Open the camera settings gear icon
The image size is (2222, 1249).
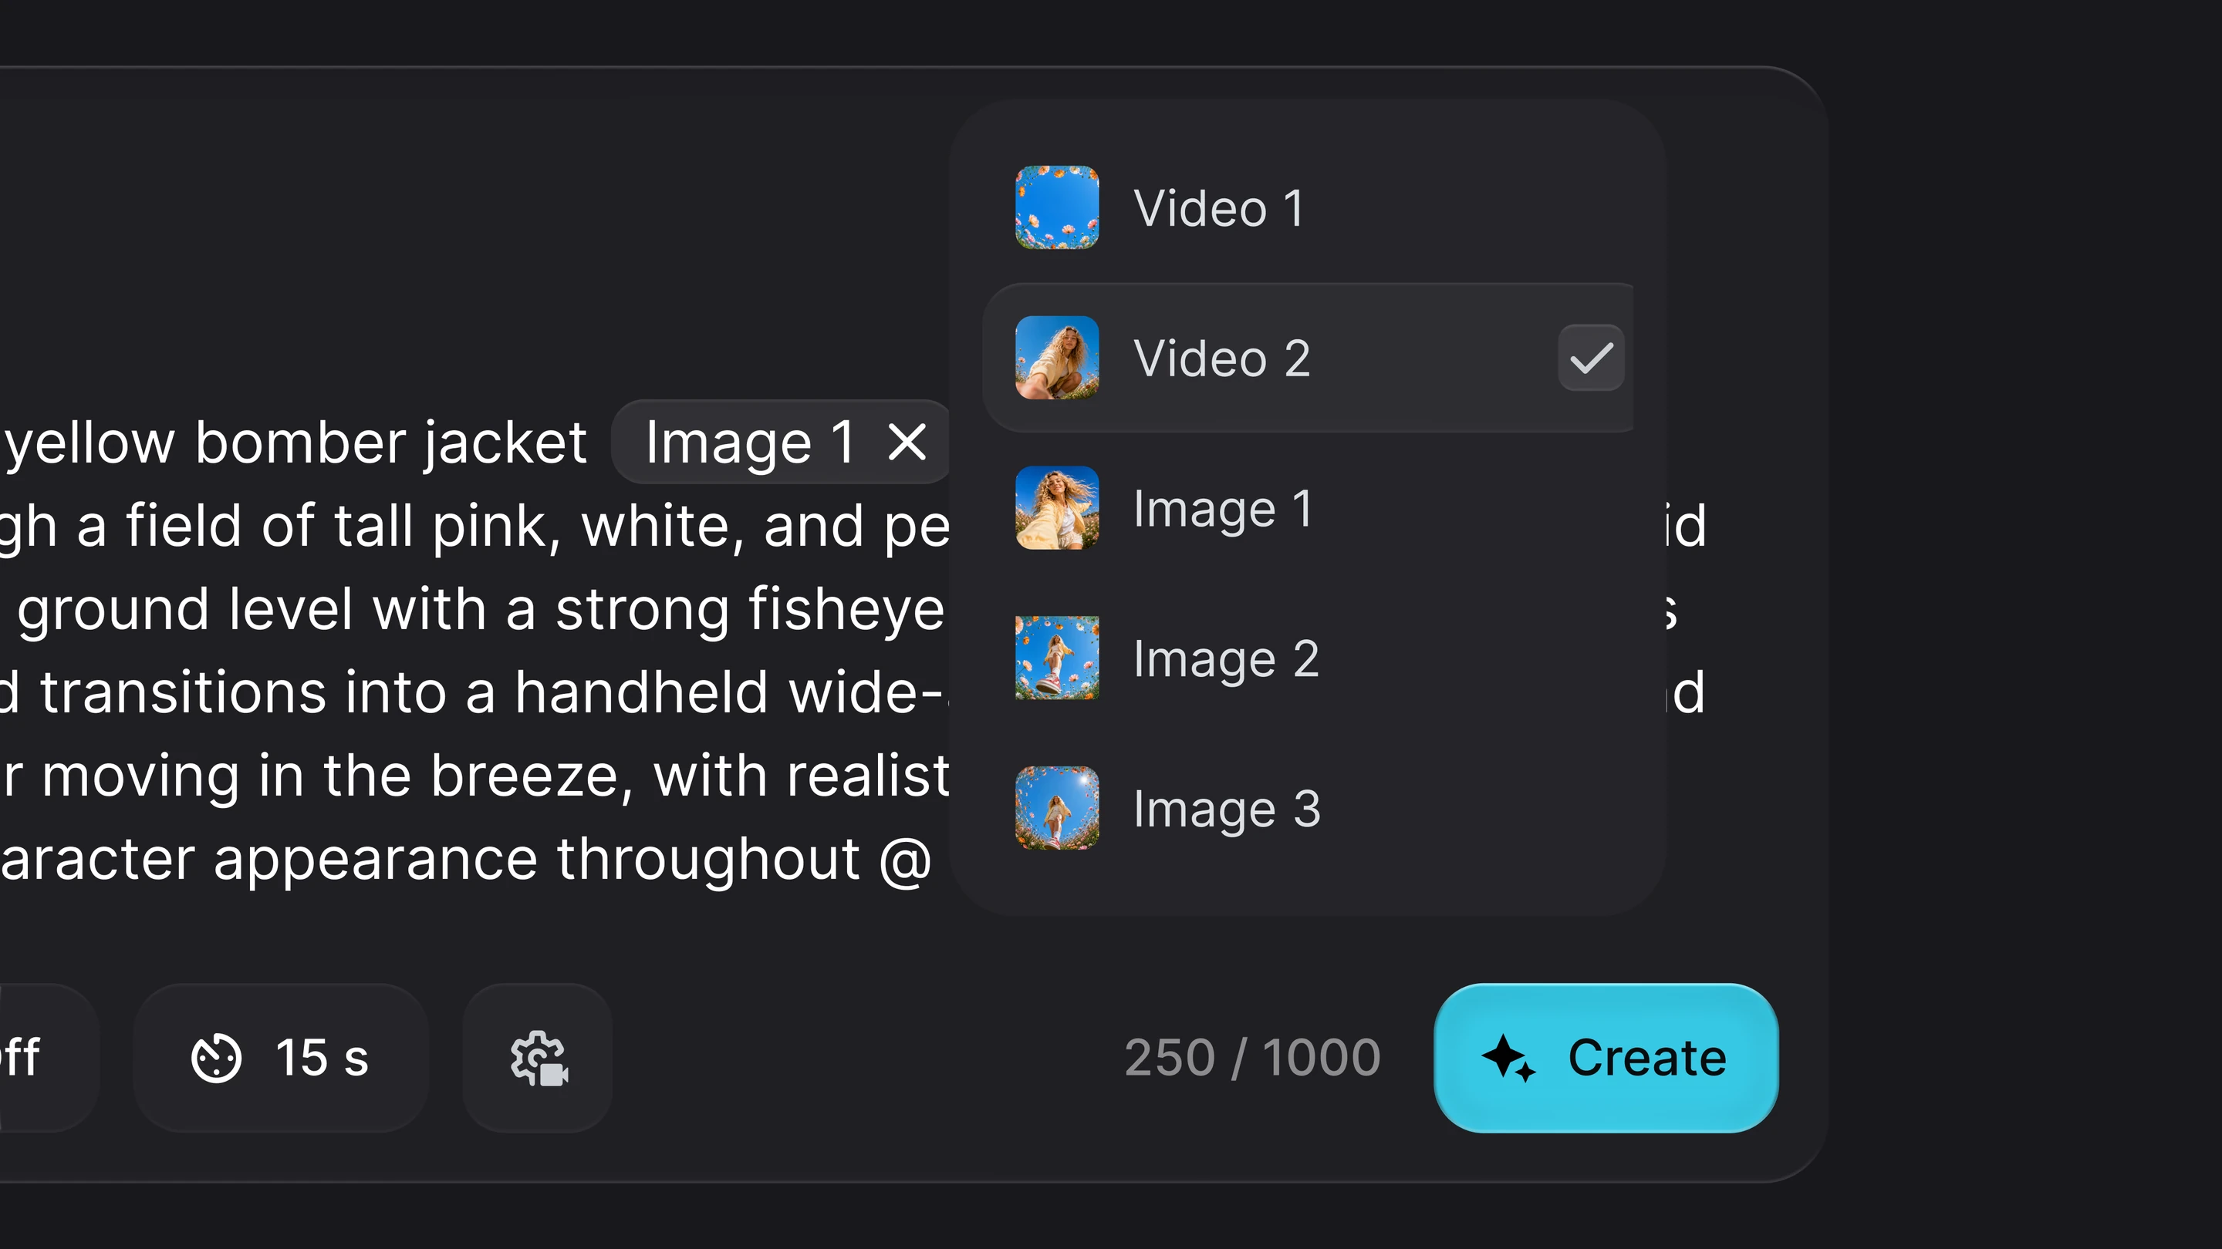[x=539, y=1058]
